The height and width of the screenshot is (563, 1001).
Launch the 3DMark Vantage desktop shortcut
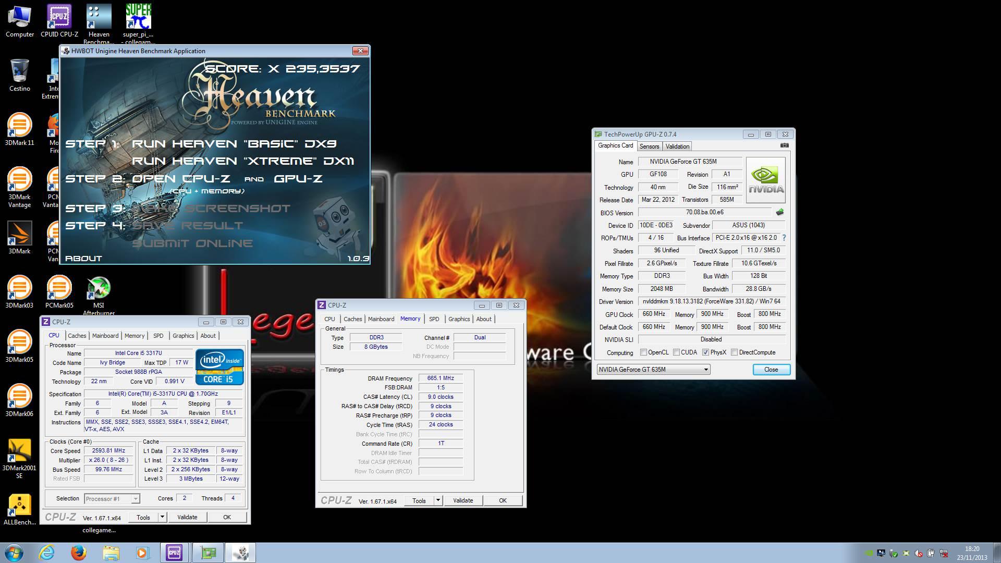coord(20,187)
